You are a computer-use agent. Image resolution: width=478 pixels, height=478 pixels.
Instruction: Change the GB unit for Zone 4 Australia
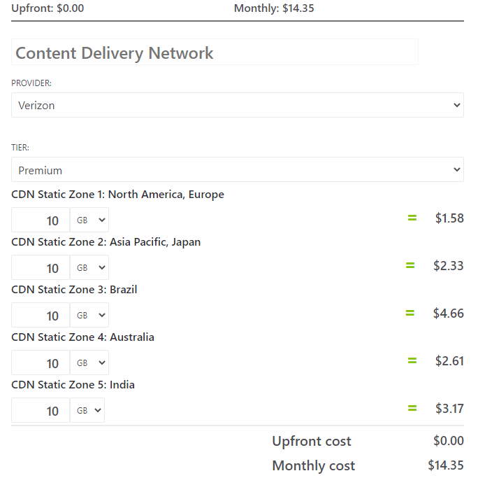tap(89, 363)
